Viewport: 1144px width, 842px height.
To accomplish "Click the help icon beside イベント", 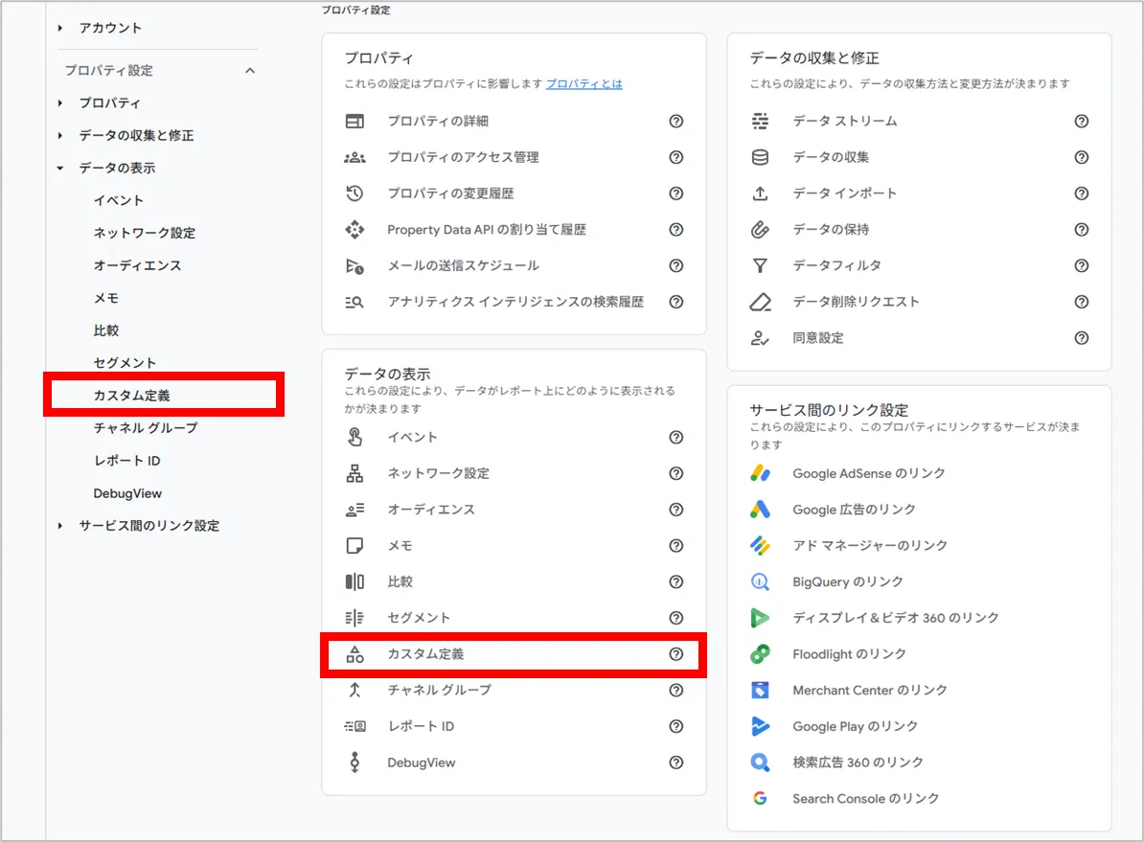I will 676,436.
